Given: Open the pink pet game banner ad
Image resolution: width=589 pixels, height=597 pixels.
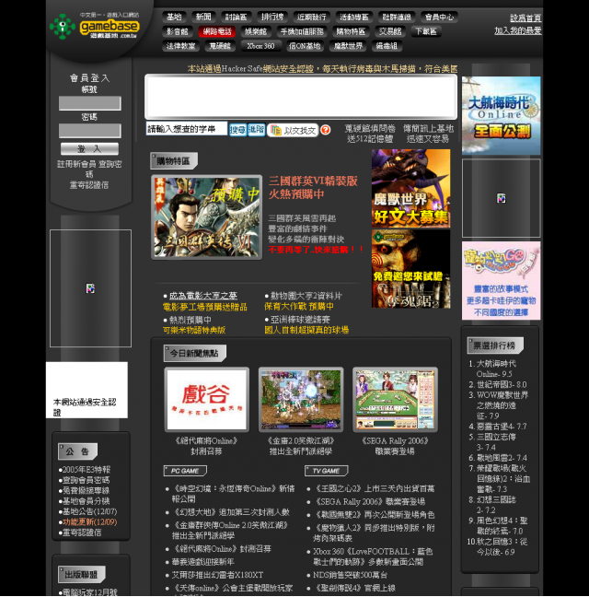Looking at the screenshot, I should pyautogui.click(x=502, y=281).
